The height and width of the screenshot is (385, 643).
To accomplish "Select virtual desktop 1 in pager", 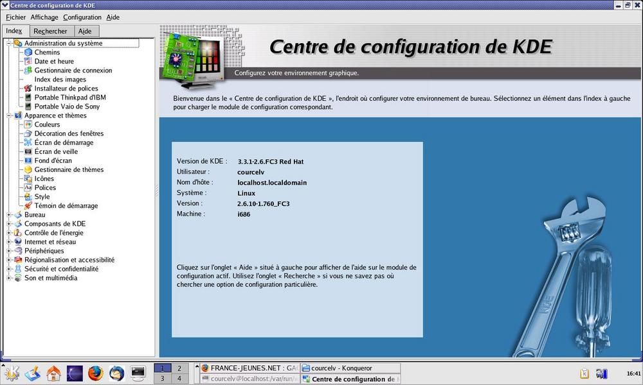I will coord(163,368).
